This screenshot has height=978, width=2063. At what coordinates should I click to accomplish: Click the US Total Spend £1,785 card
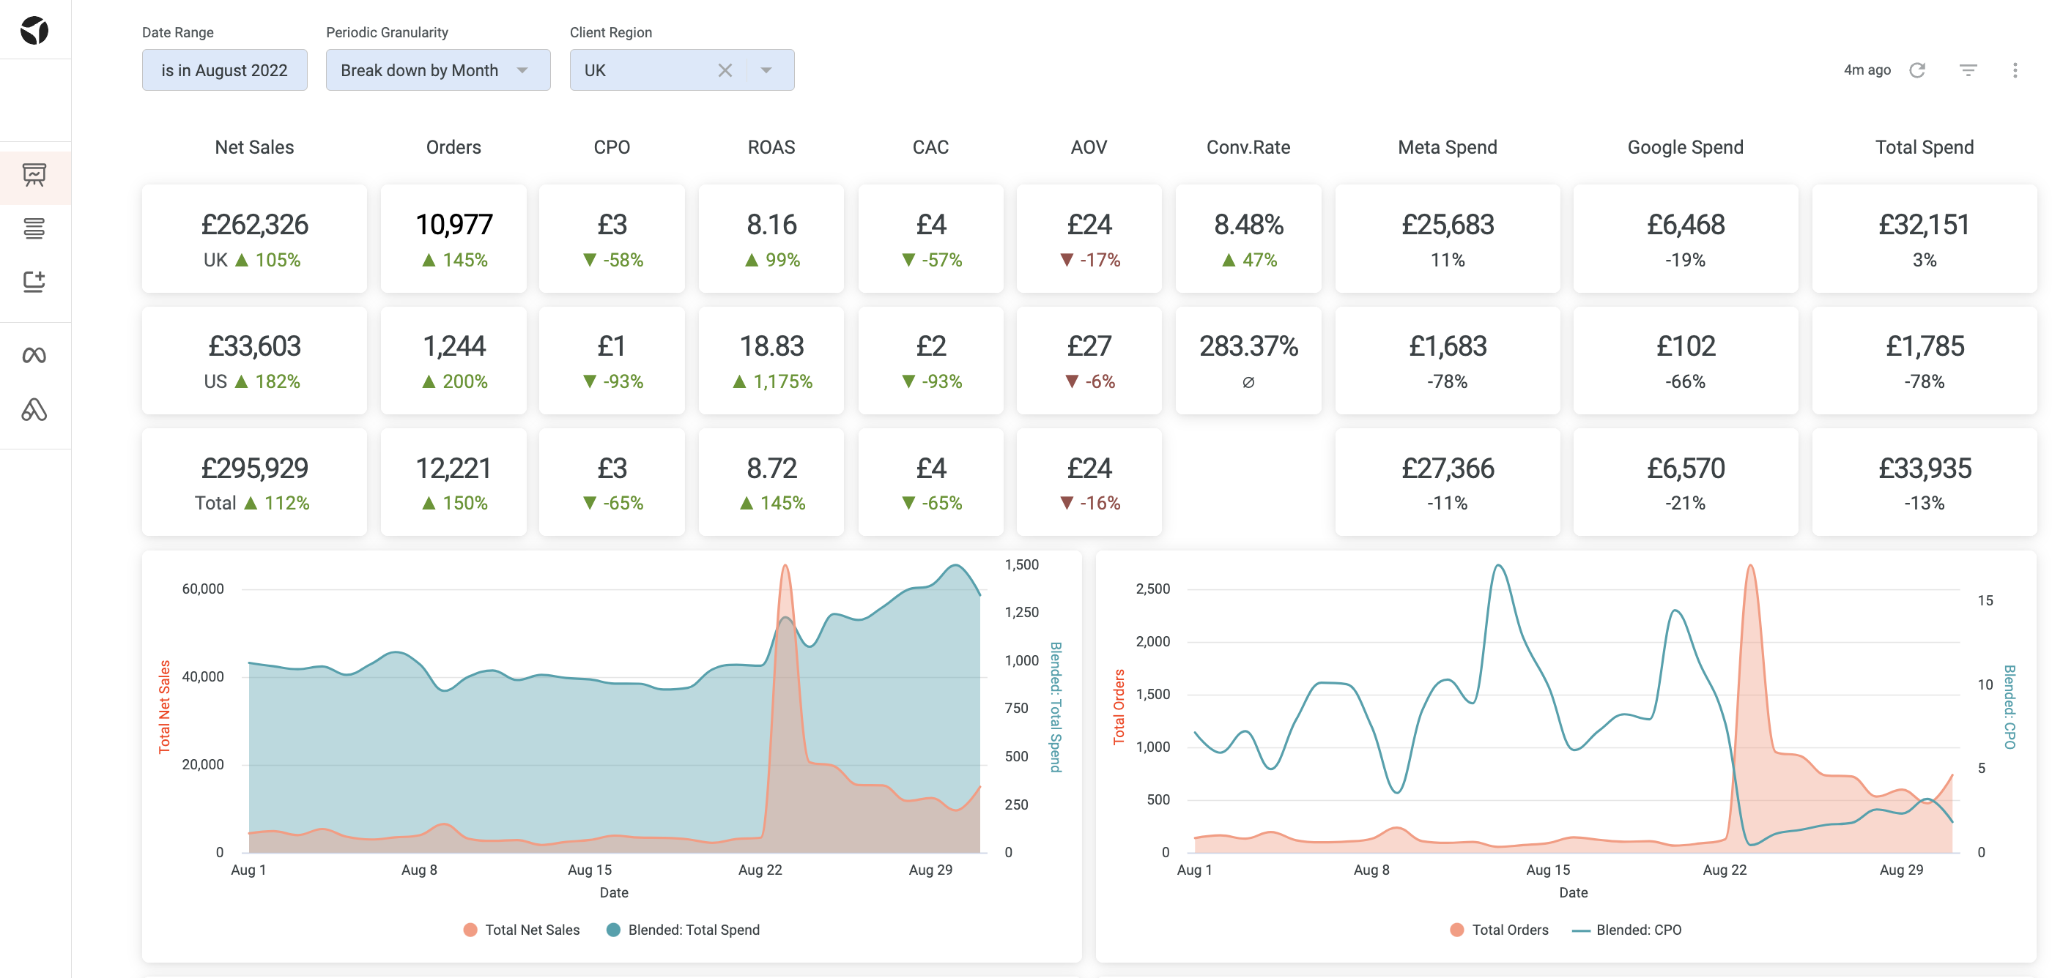pos(1925,360)
